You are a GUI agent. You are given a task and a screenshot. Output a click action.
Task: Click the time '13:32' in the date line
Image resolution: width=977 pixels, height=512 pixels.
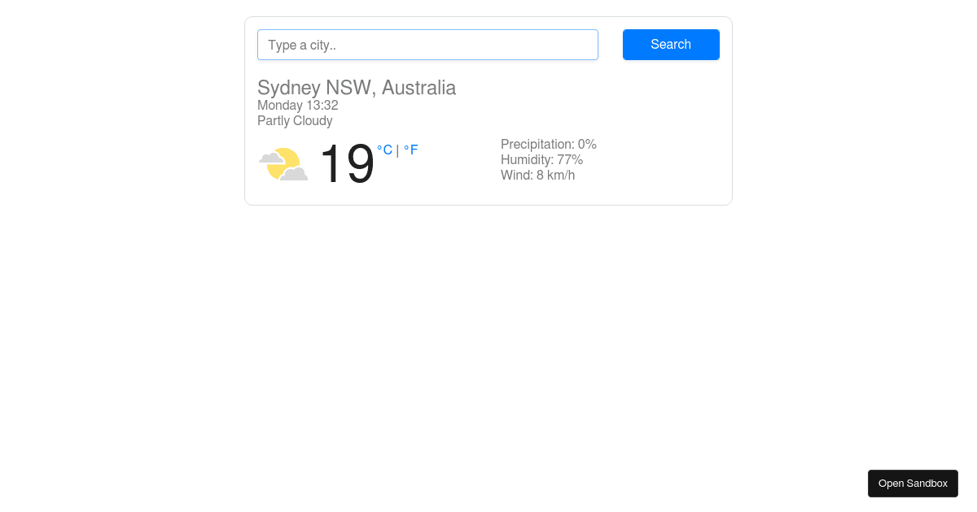(x=322, y=106)
